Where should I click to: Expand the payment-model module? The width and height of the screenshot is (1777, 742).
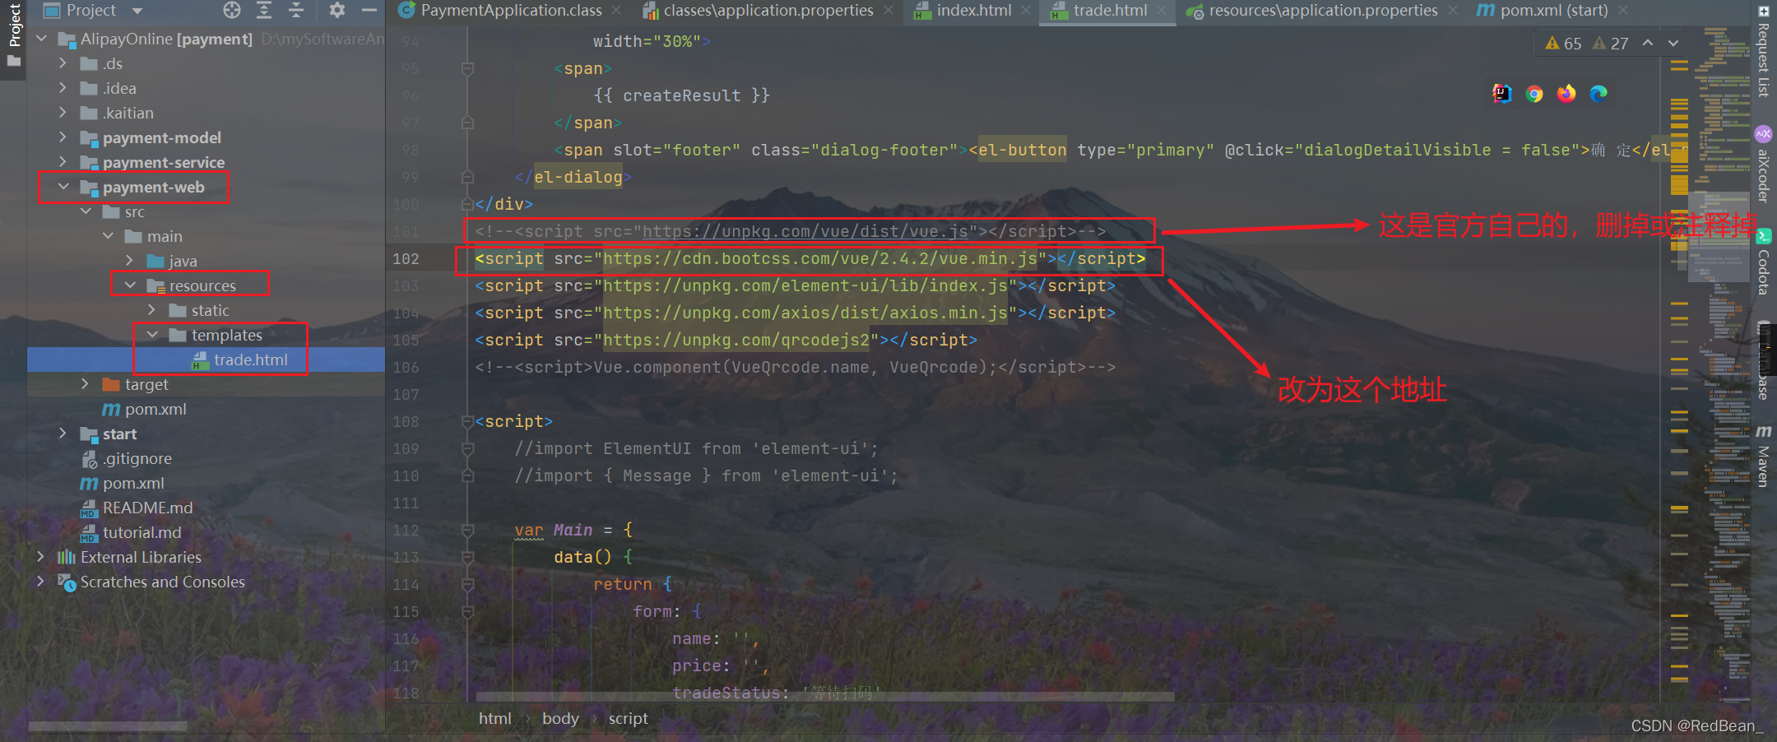pyautogui.click(x=63, y=137)
